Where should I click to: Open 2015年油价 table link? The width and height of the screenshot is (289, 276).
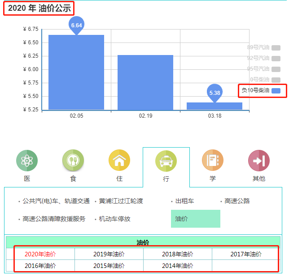coord(109,266)
